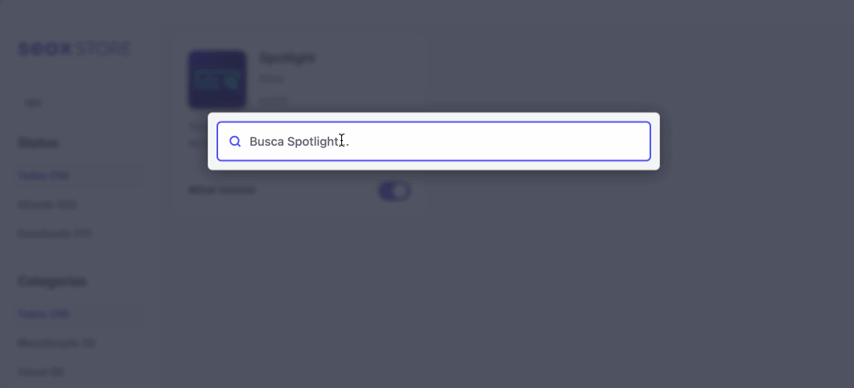Click version text below module author

point(273,100)
